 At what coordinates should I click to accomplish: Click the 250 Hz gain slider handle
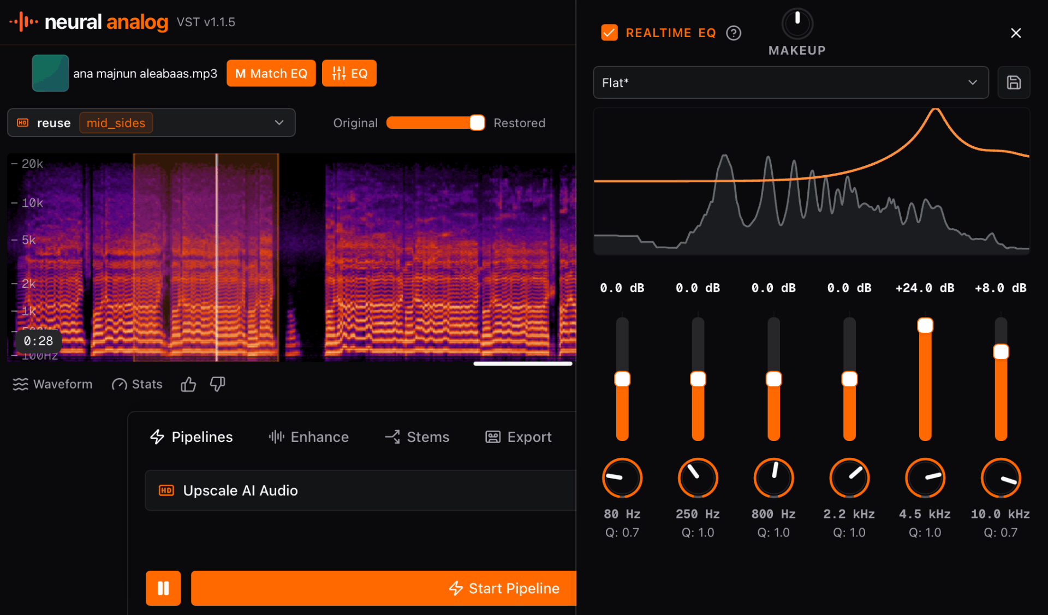pyautogui.click(x=698, y=379)
